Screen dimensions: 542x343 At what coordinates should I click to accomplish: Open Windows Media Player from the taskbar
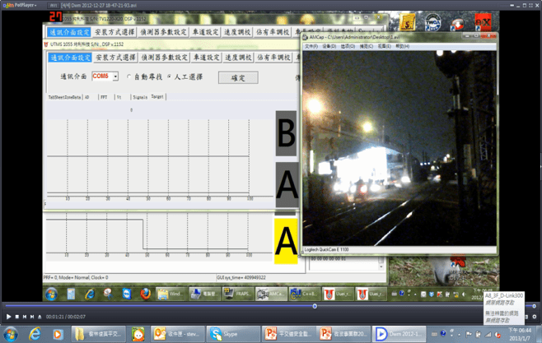[x=58, y=334]
